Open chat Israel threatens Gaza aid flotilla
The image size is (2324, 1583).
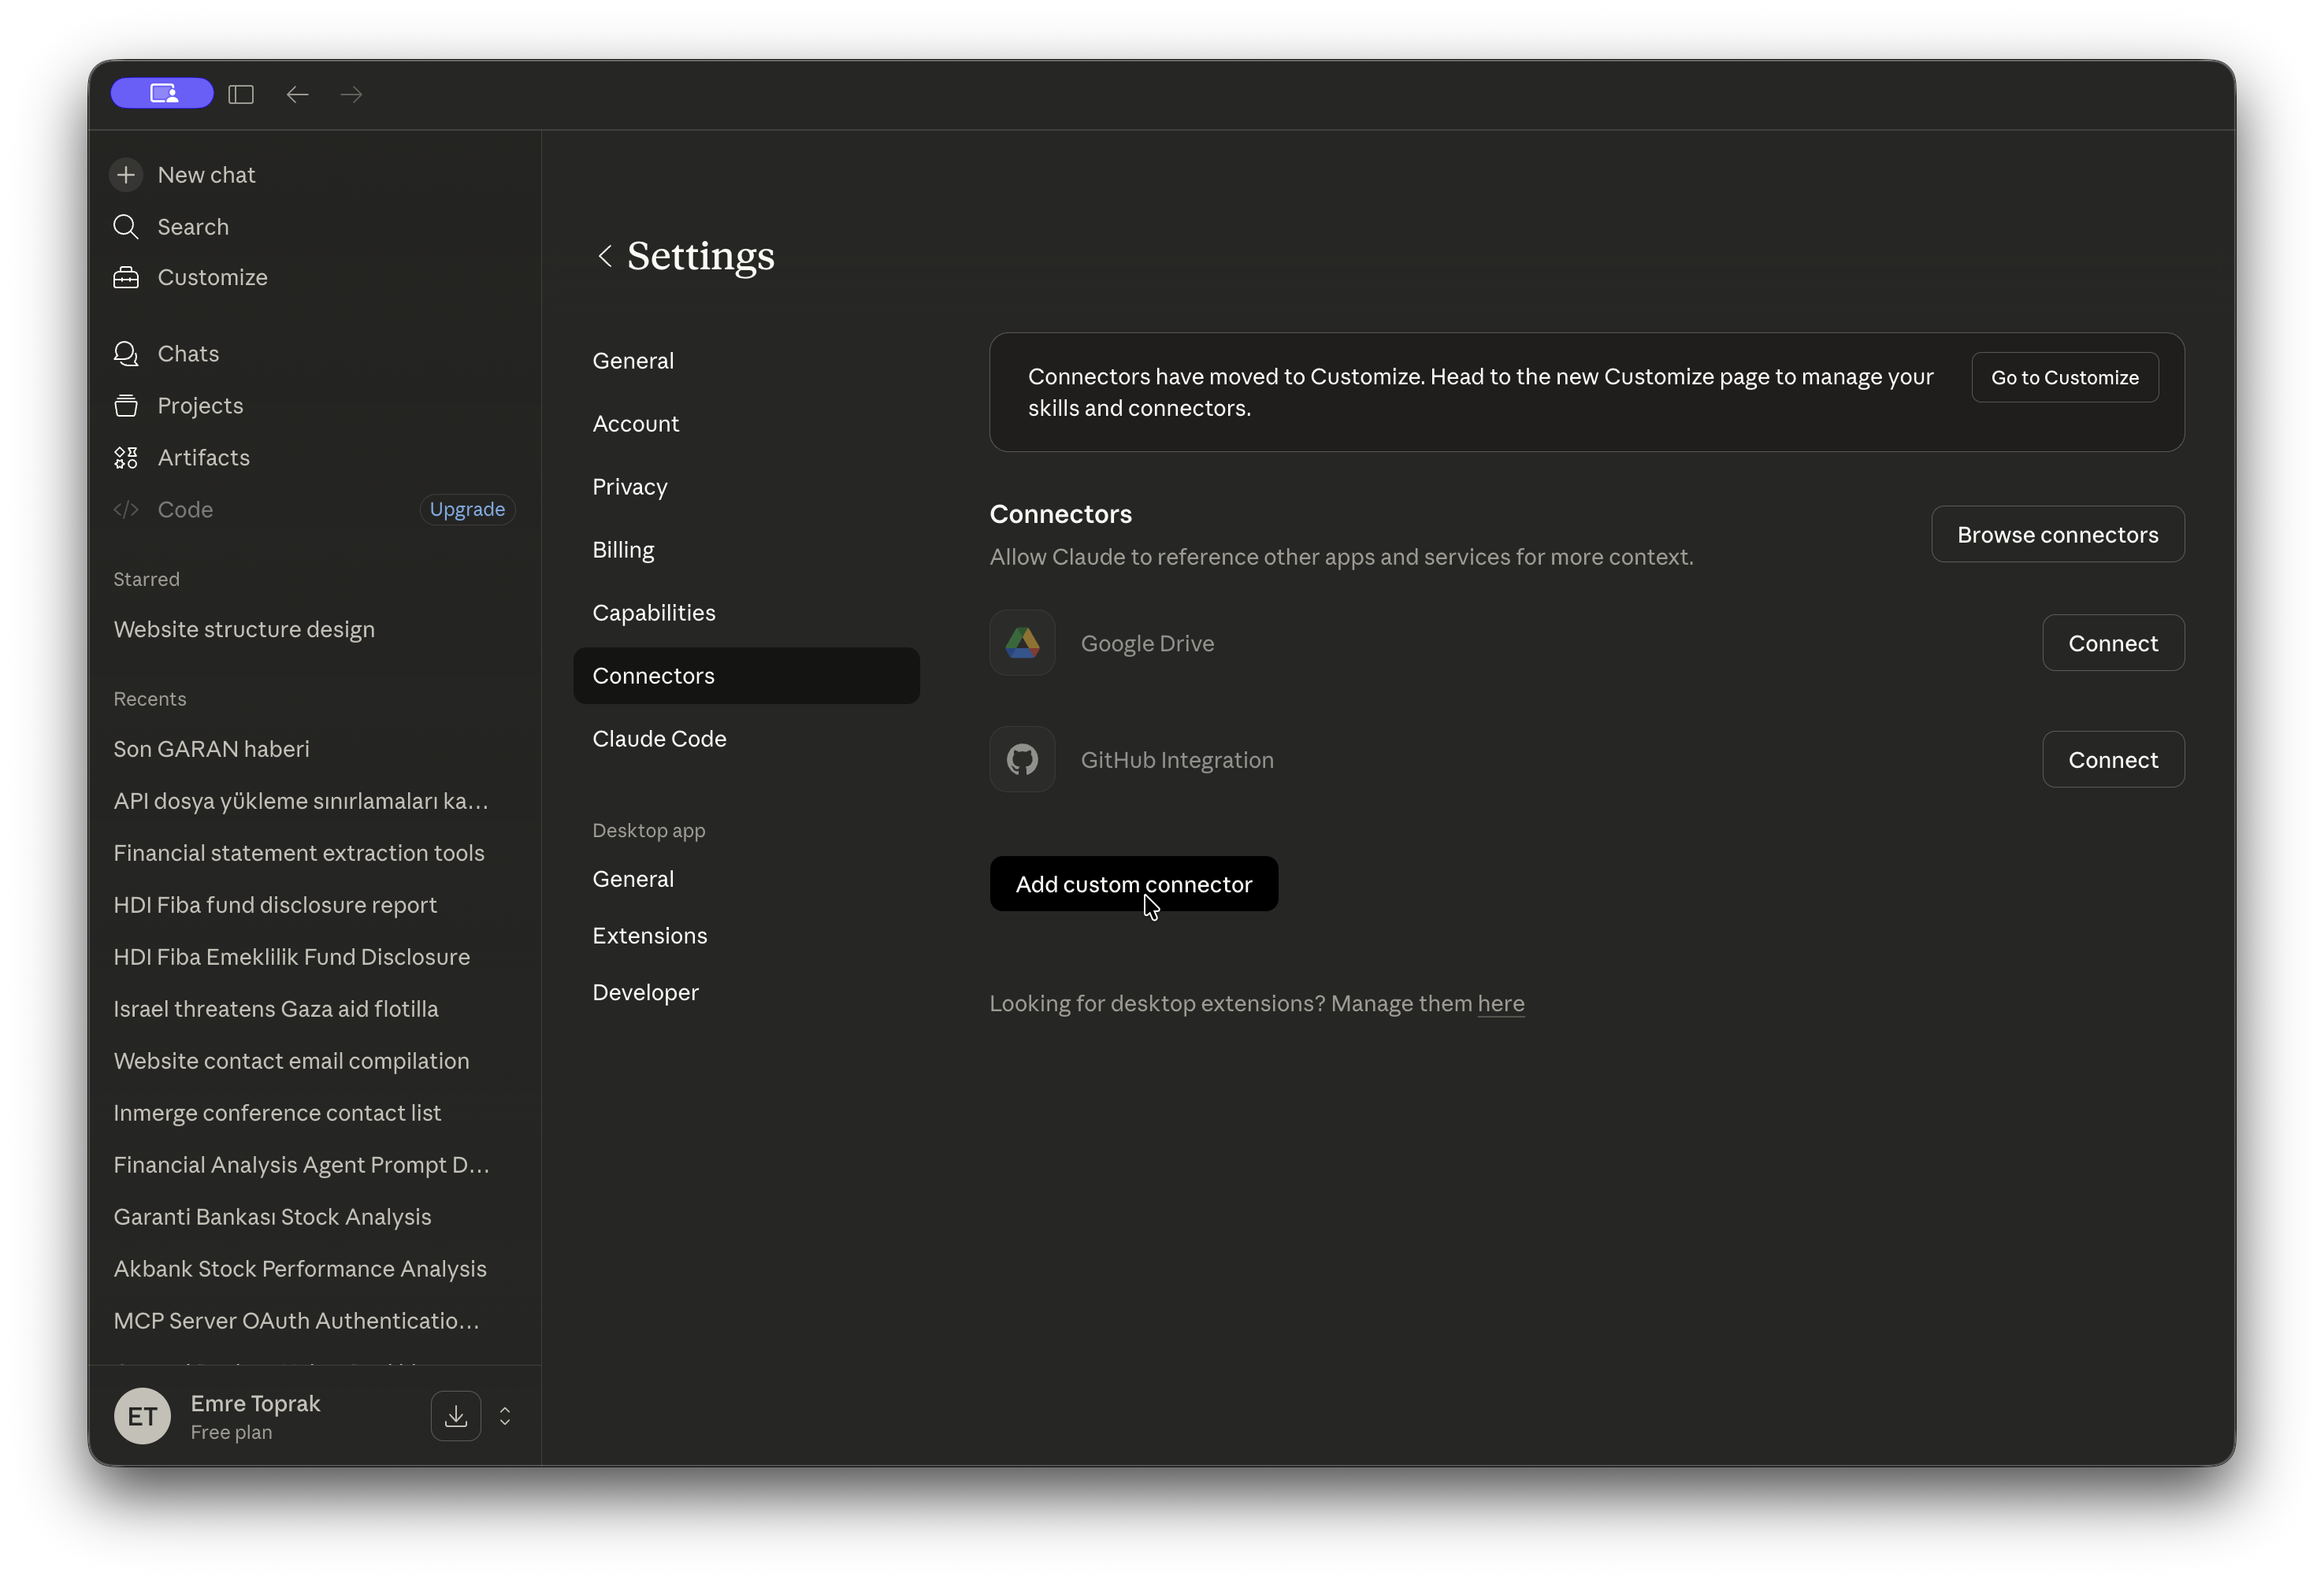(276, 1009)
